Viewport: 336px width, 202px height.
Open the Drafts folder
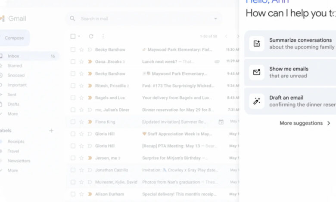tap(13, 104)
